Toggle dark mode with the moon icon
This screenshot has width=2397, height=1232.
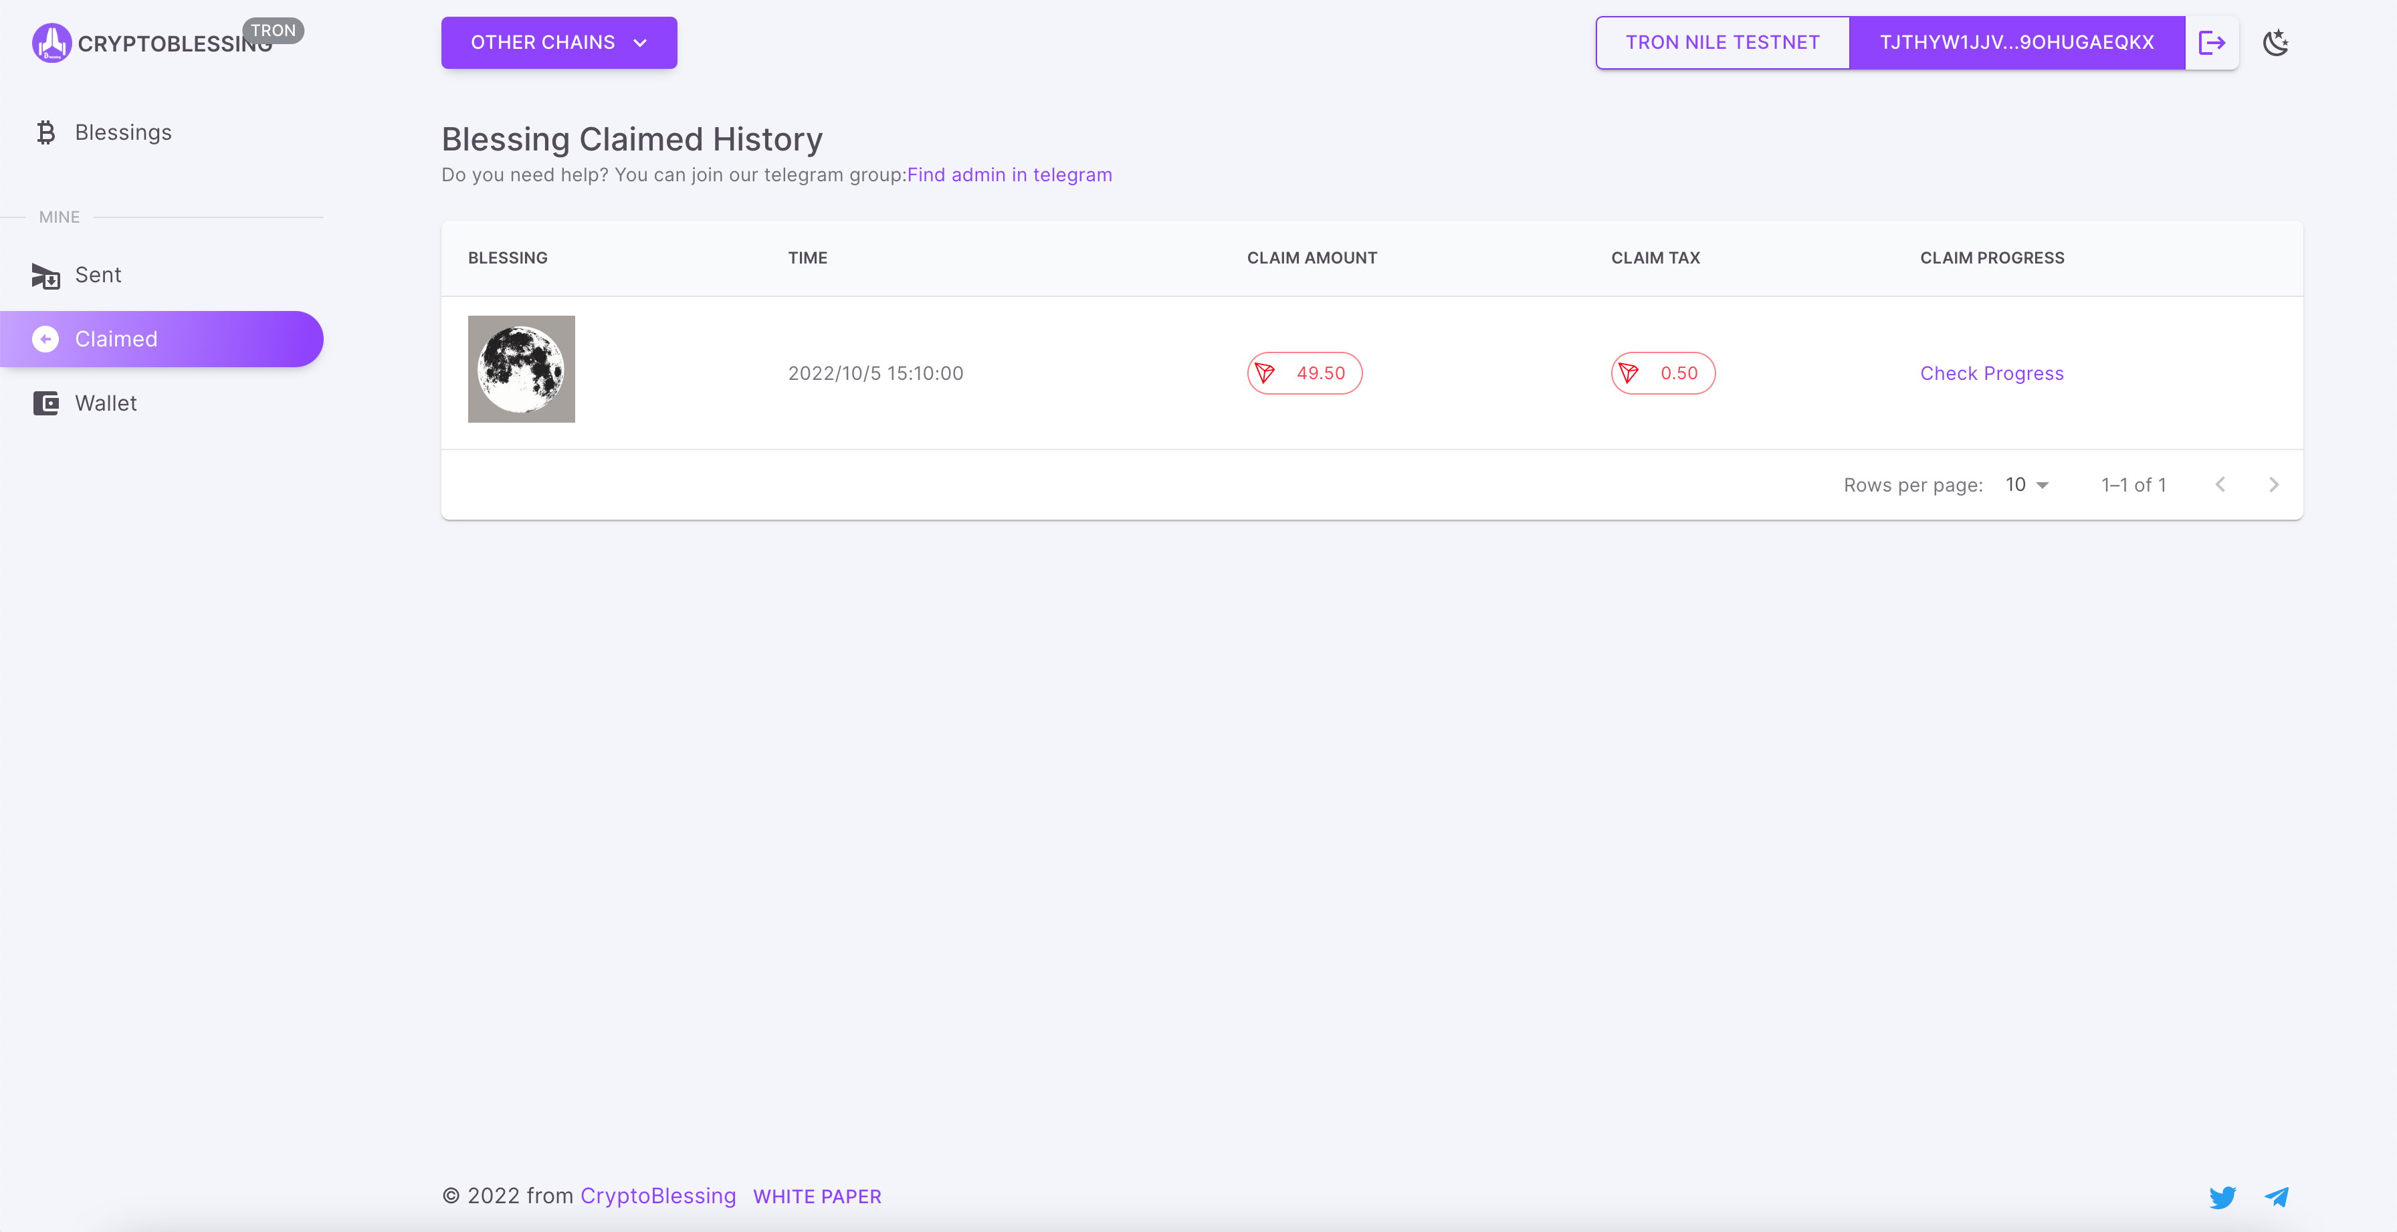point(2275,43)
